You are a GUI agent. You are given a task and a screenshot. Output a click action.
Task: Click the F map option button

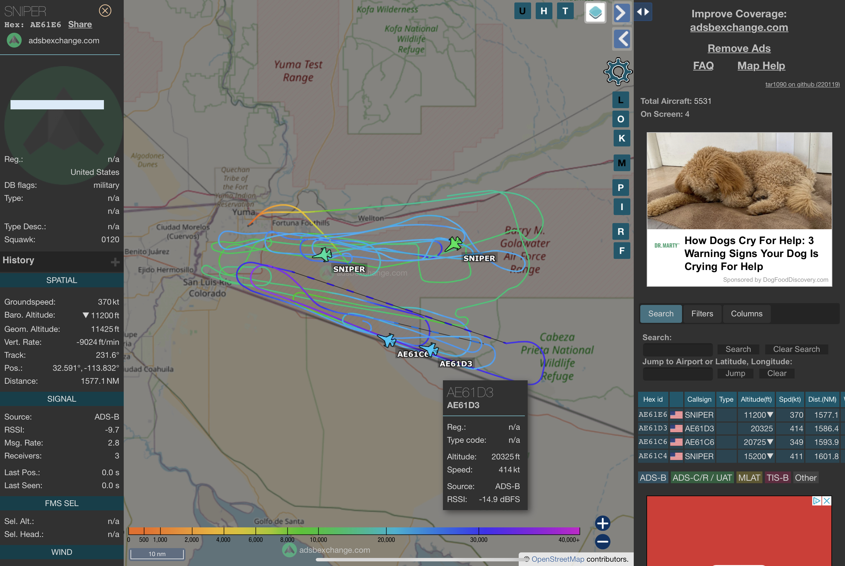621,251
